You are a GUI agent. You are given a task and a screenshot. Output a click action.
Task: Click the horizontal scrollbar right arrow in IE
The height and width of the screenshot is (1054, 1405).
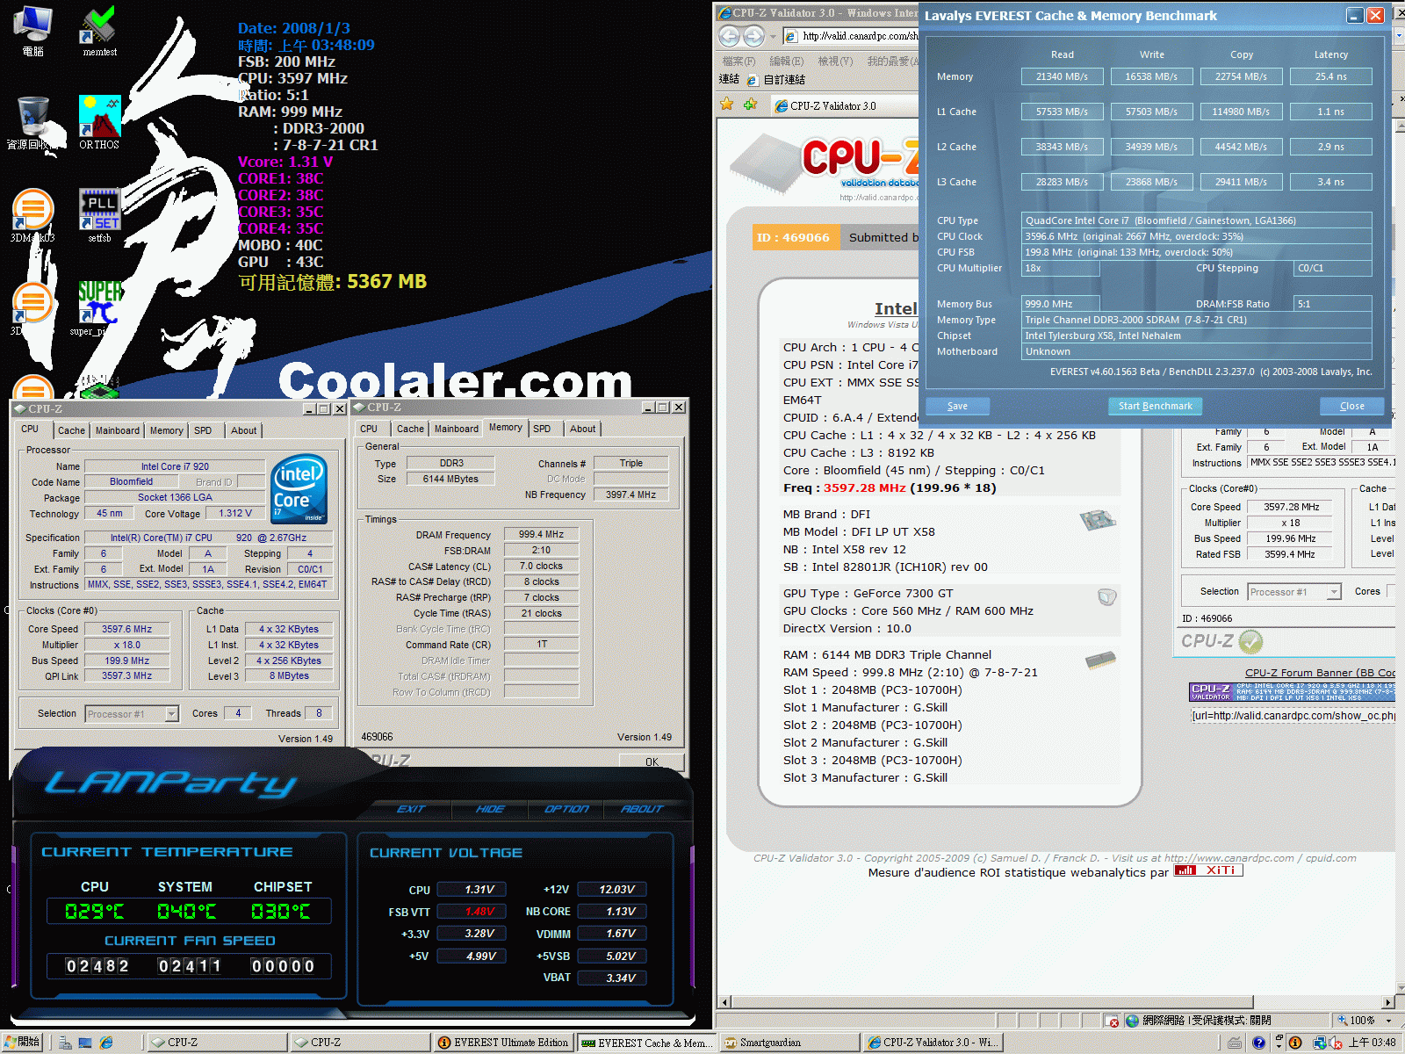point(1388,1002)
